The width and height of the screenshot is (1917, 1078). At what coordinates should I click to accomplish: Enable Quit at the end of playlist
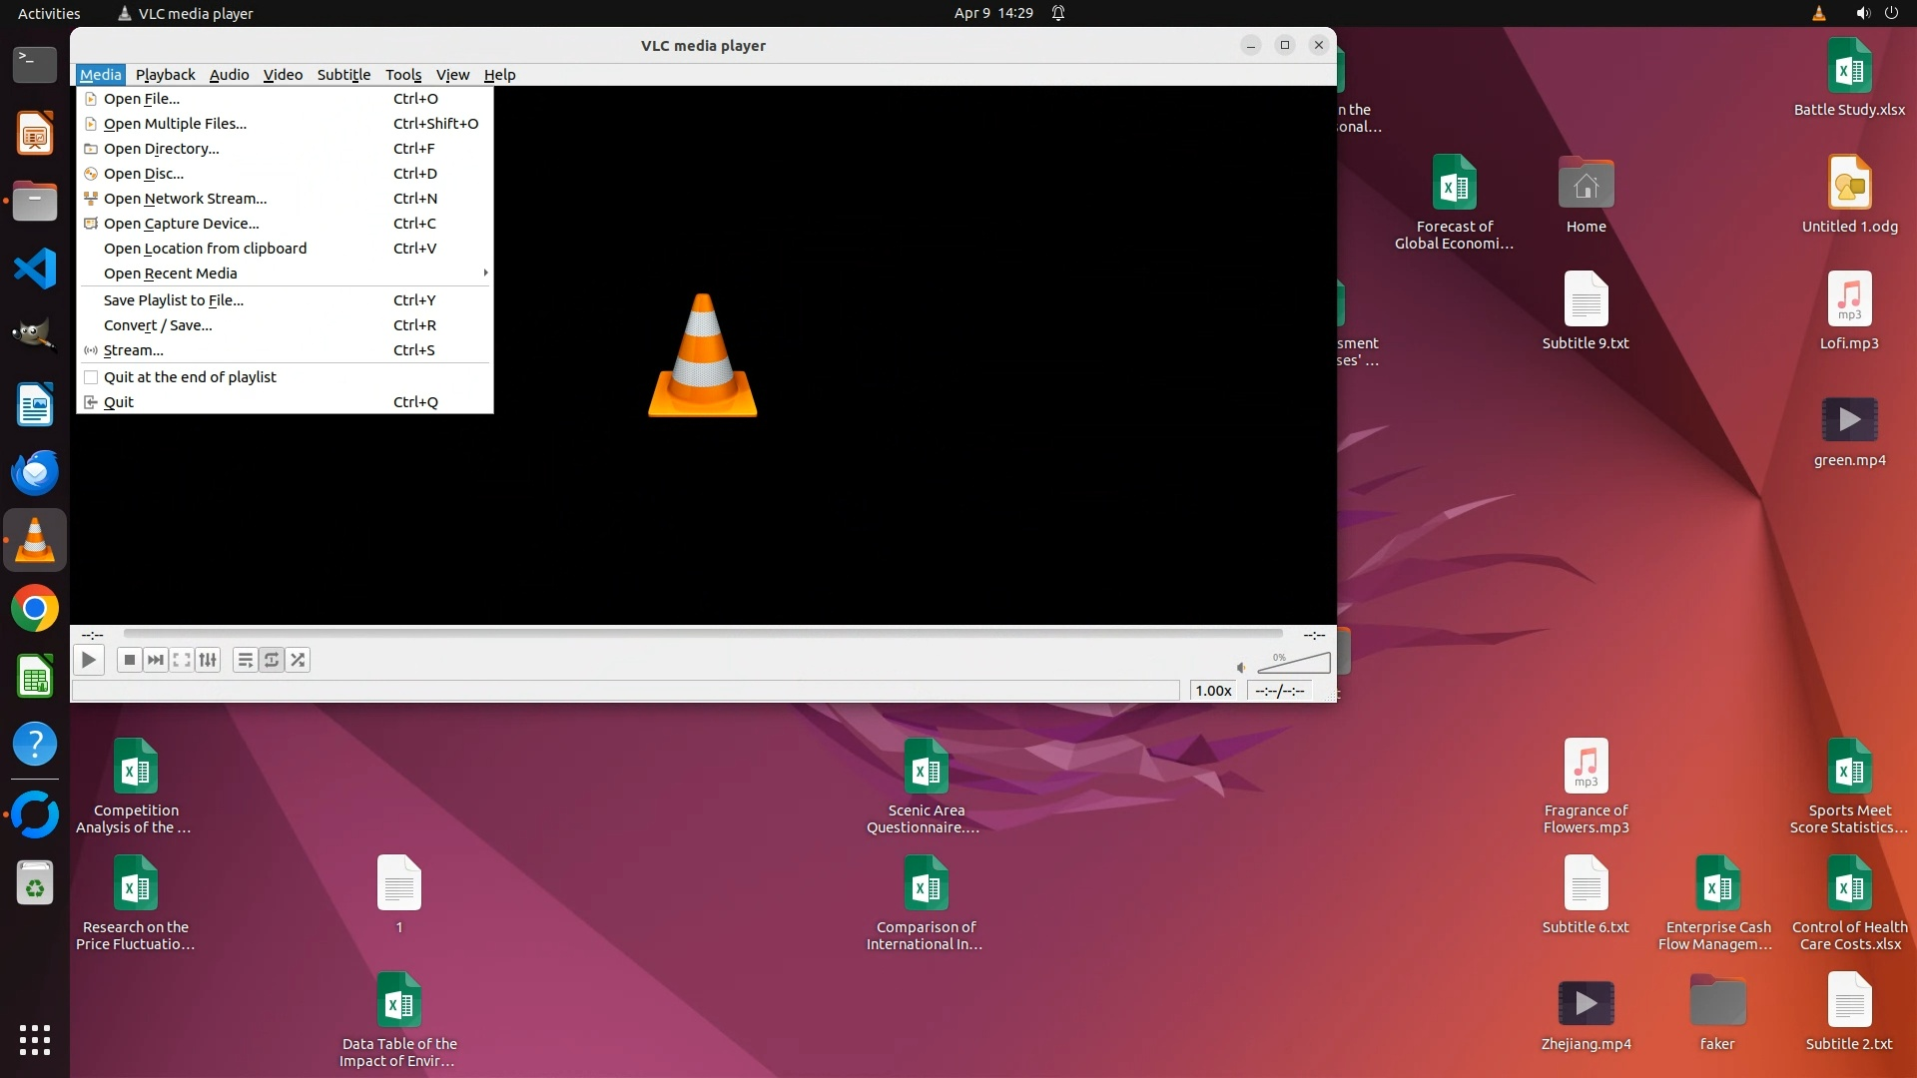click(190, 377)
